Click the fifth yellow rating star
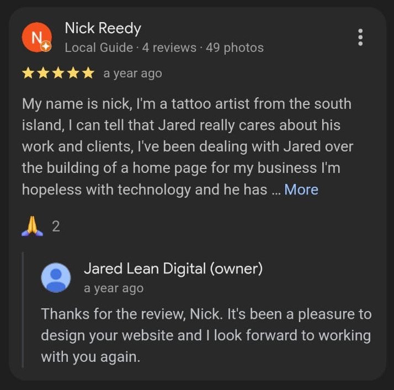This screenshot has width=394, height=390. click(88, 73)
